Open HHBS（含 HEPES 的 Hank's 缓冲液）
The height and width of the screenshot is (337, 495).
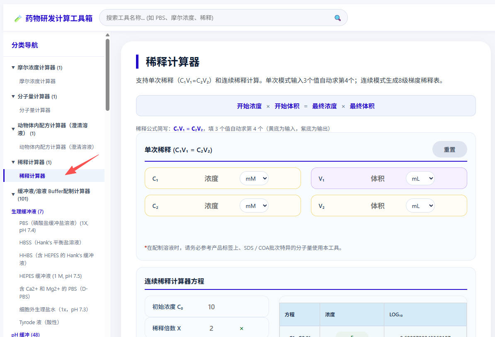[x=56, y=259]
